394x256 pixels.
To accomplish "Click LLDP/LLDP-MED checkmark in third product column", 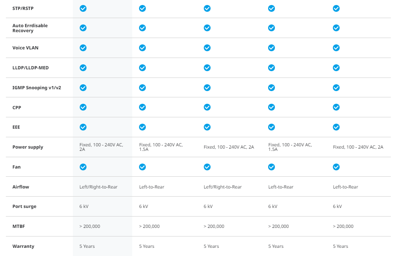I will click(207, 68).
